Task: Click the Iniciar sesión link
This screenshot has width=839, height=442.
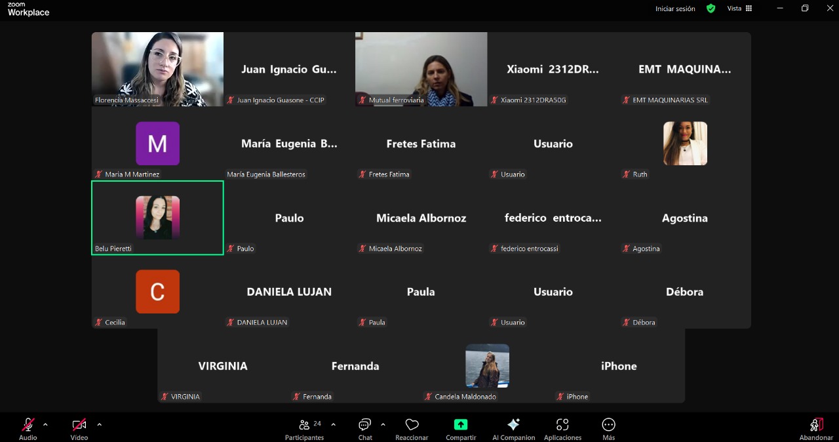Action: pyautogui.click(x=675, y=9)
